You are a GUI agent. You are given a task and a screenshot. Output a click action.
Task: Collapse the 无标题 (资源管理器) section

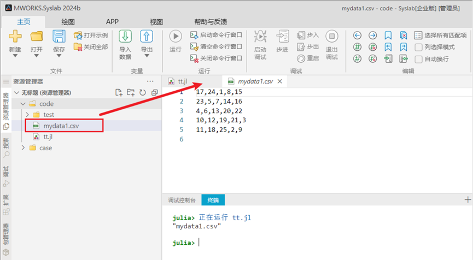pyautogui.click(x=16, y=92)
